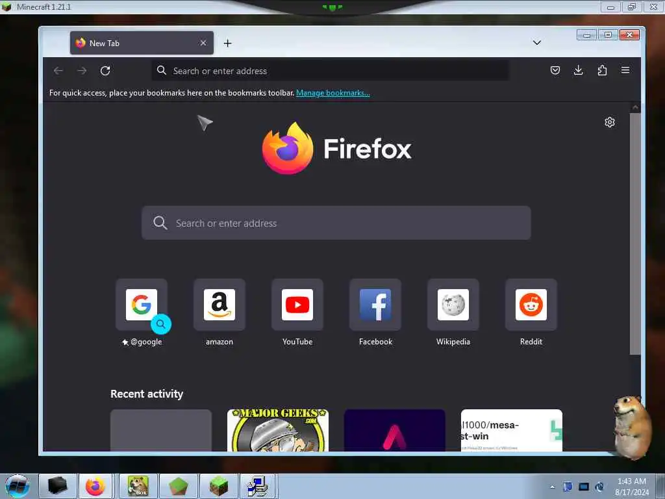Show hidden system tray icons
This screenshot has height=499, width=665.
pos(552,487)
